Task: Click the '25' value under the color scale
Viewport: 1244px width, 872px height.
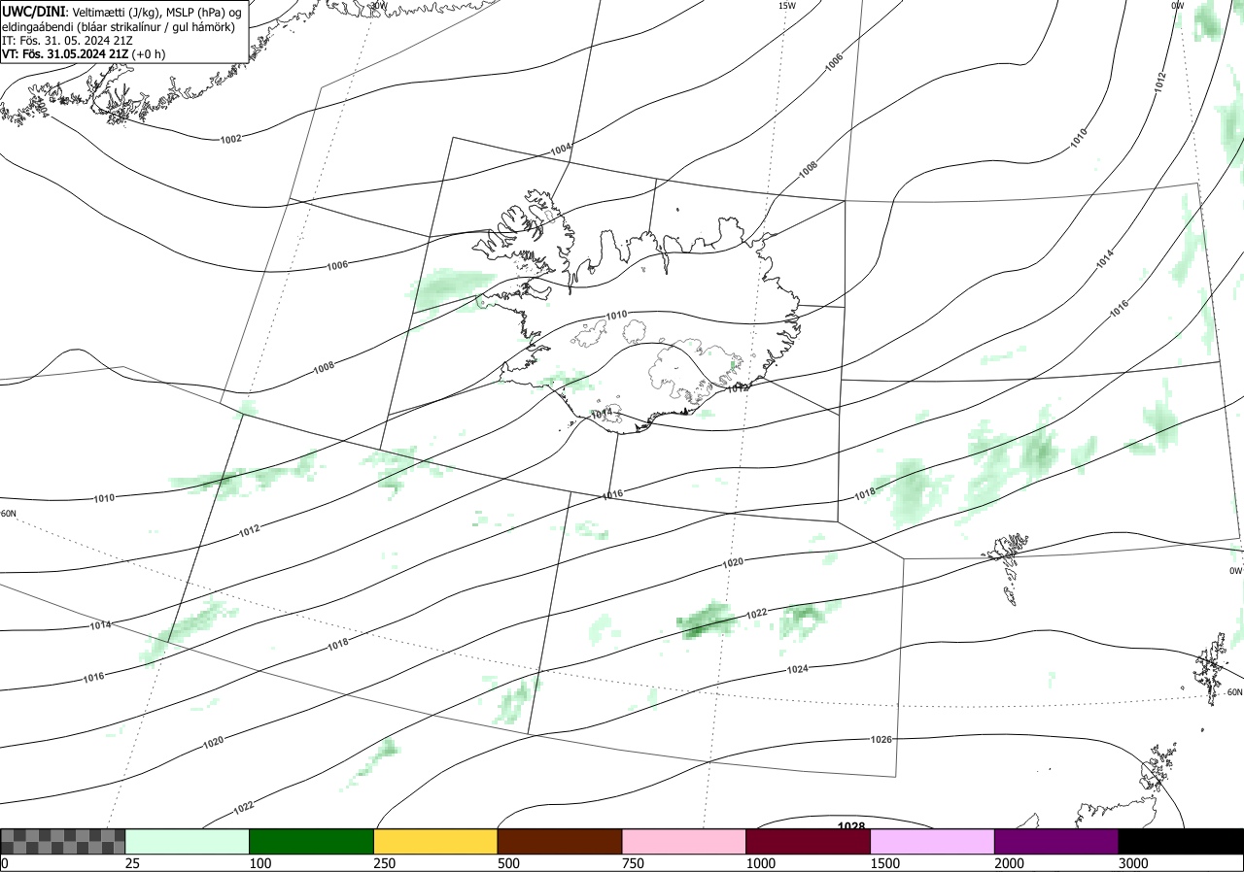Action: [x=133, y=863]
